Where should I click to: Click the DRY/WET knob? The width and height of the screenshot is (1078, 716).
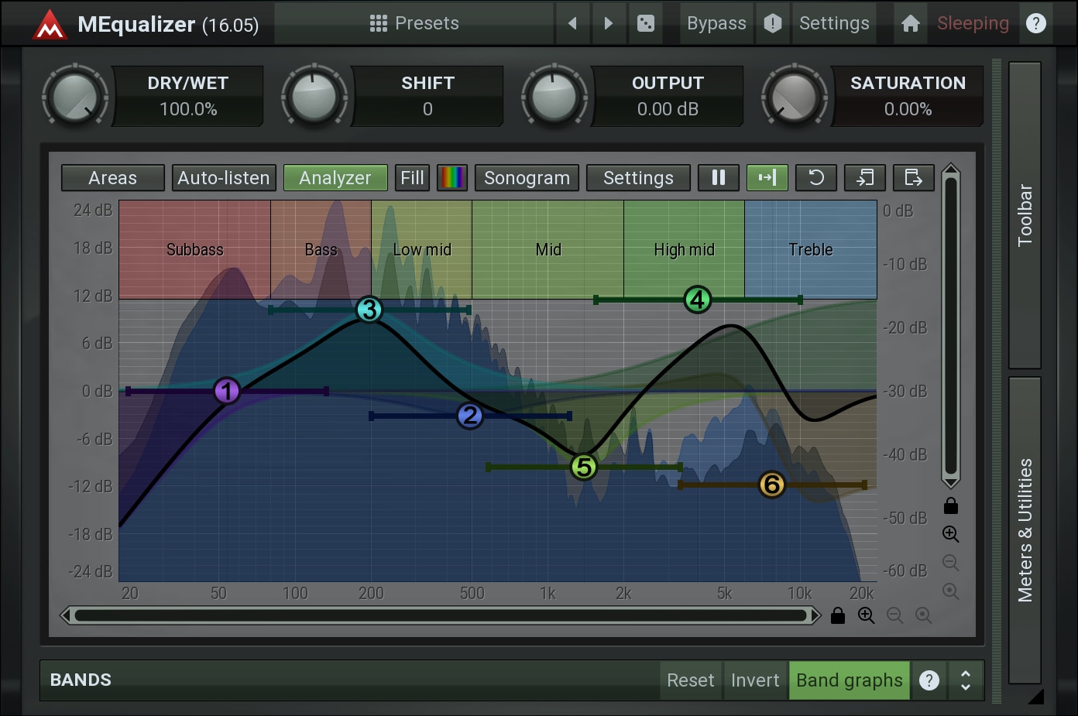coord(74,97)
